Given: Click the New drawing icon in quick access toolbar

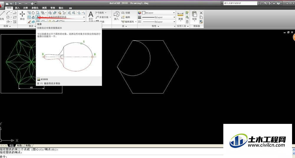Looking at the screenshot, I should (x=7, y=3).
